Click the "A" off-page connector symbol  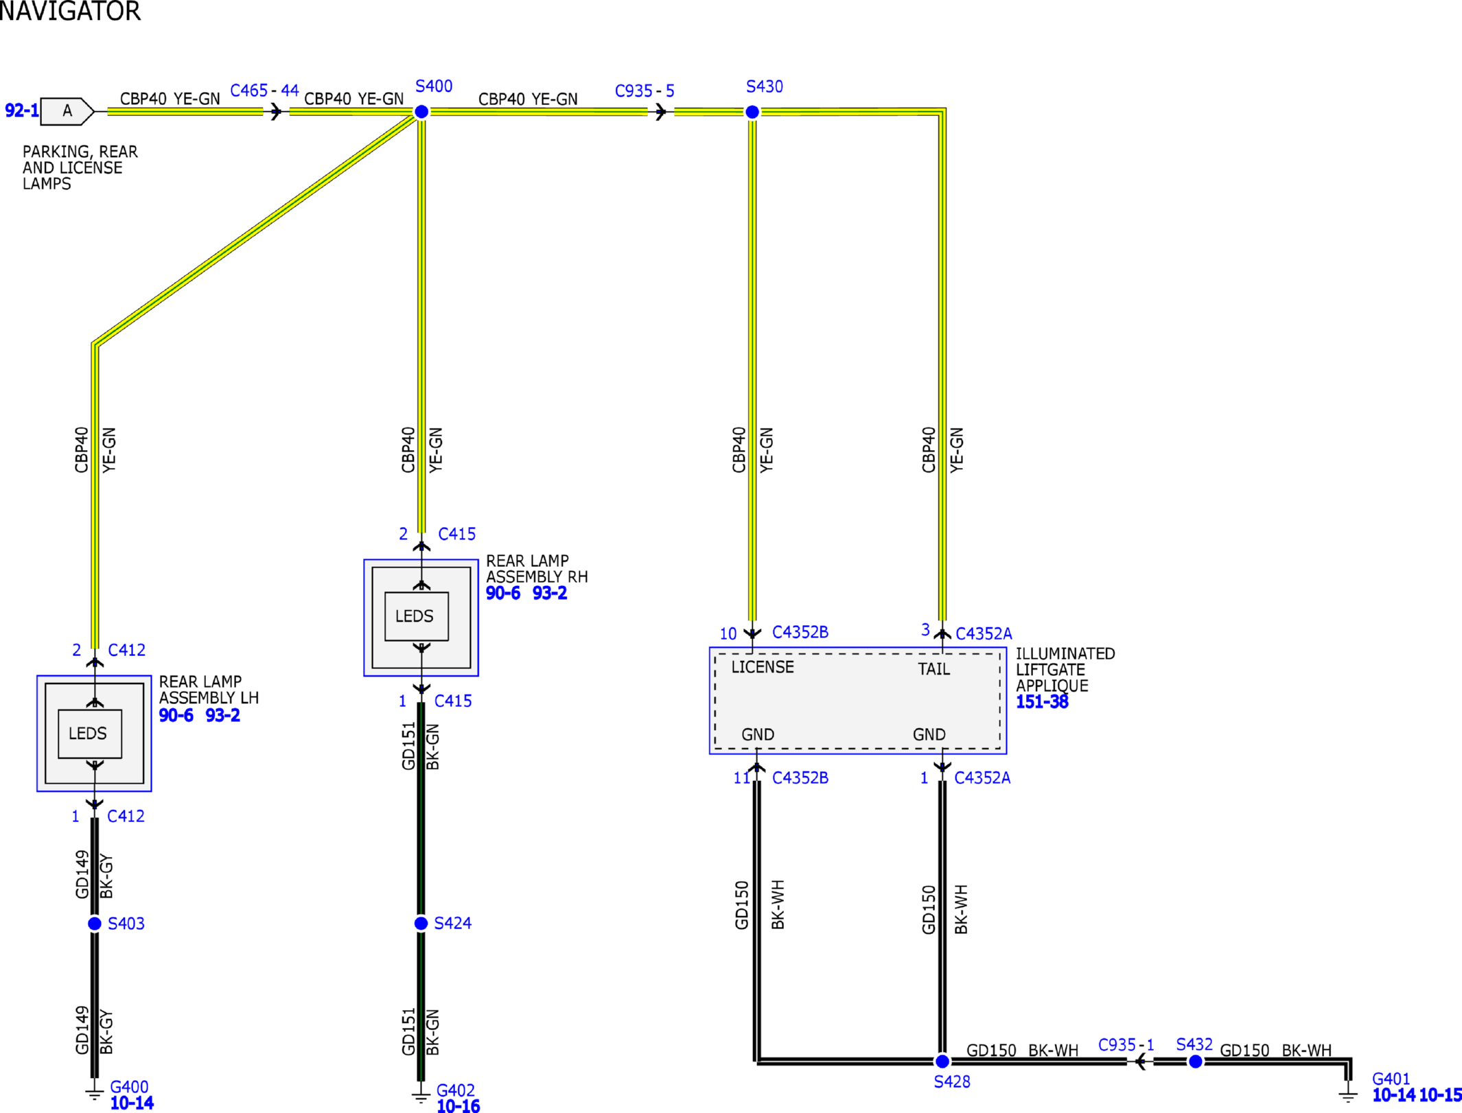[67, 111]
